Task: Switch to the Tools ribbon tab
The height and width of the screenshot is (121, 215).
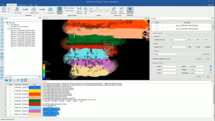Action: coord(37,5)
